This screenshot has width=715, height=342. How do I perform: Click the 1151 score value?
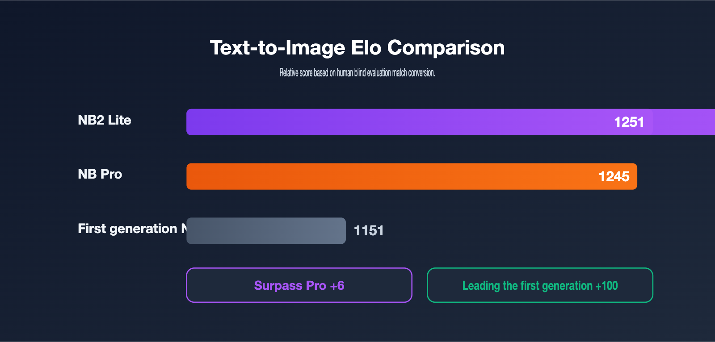click(x=369, y=230)
